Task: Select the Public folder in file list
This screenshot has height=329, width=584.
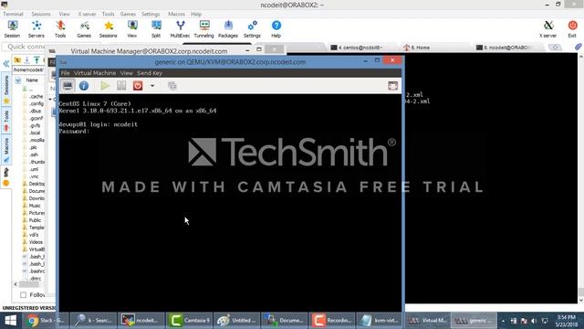Action: [32, 220]
